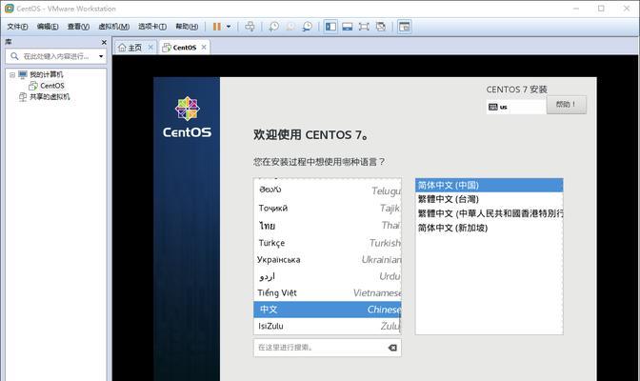Image resolution: width=640 pixels, height=381 pixels.
Task: Select IsiZulu Zulu language row
Action: tap(328, 326)
